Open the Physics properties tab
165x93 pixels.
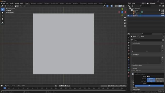point(129,65)
